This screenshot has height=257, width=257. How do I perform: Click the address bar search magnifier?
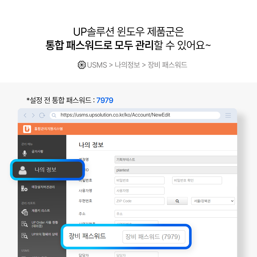click(x=54, y=115)
